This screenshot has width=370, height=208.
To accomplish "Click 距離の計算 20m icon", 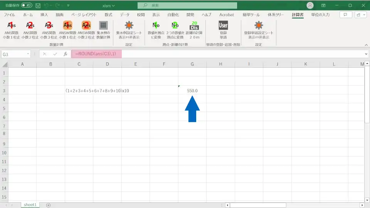I will pos(194,26).
